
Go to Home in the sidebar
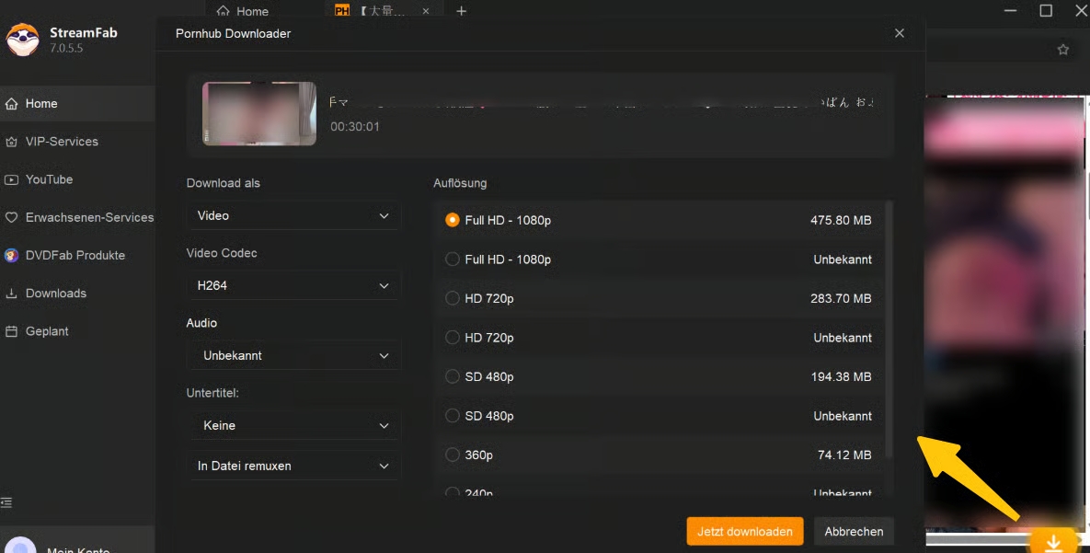(77, 104)
